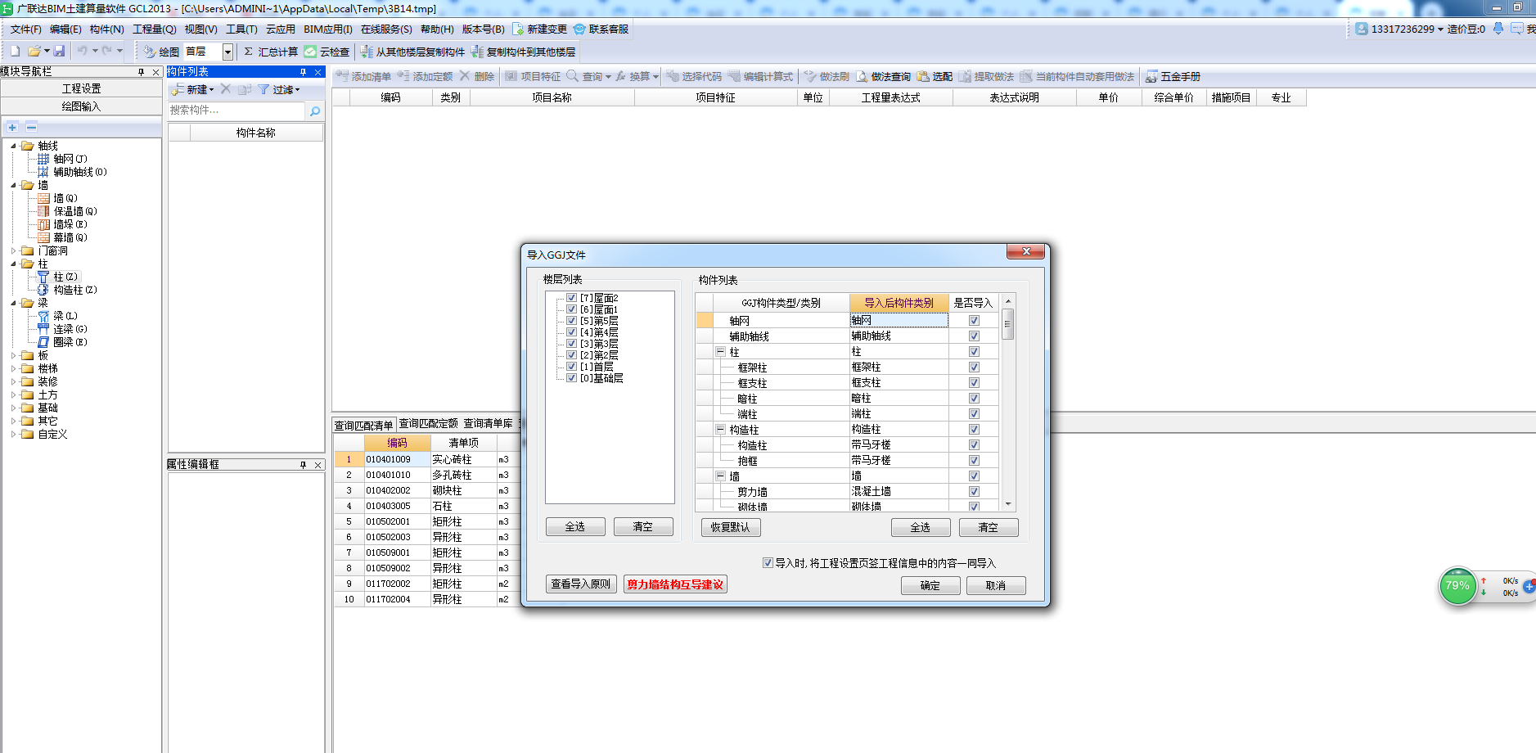This screenshot has height=753, width=1536.
Task: Open 新建 dropdown in 构件列表
Action: coord(193,90)
